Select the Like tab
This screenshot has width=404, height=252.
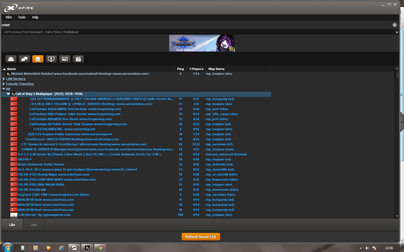pyautogui.click(x=12, y=225)
